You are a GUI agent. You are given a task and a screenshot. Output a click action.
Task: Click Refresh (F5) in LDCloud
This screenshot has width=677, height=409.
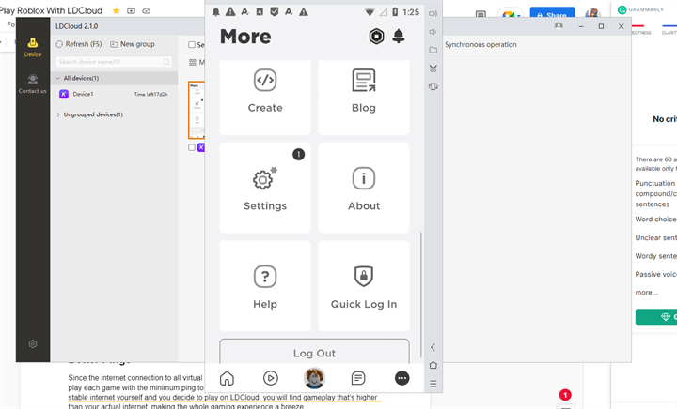[x=79, y=44]
